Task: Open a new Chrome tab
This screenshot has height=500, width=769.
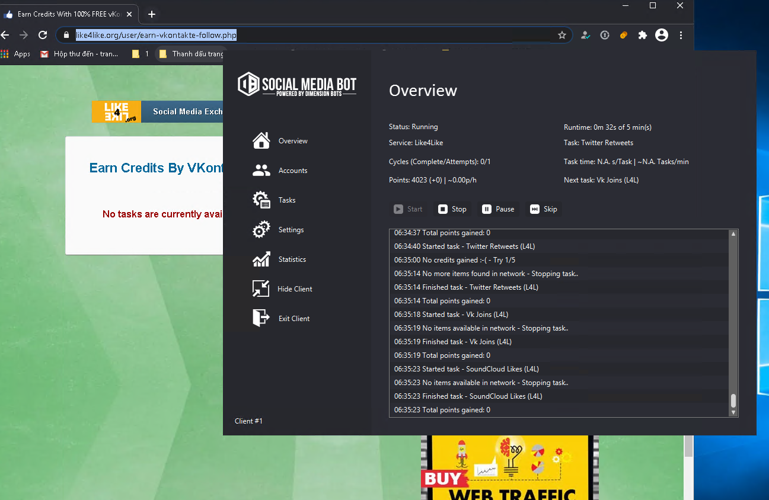Action: tap(152, 14)
